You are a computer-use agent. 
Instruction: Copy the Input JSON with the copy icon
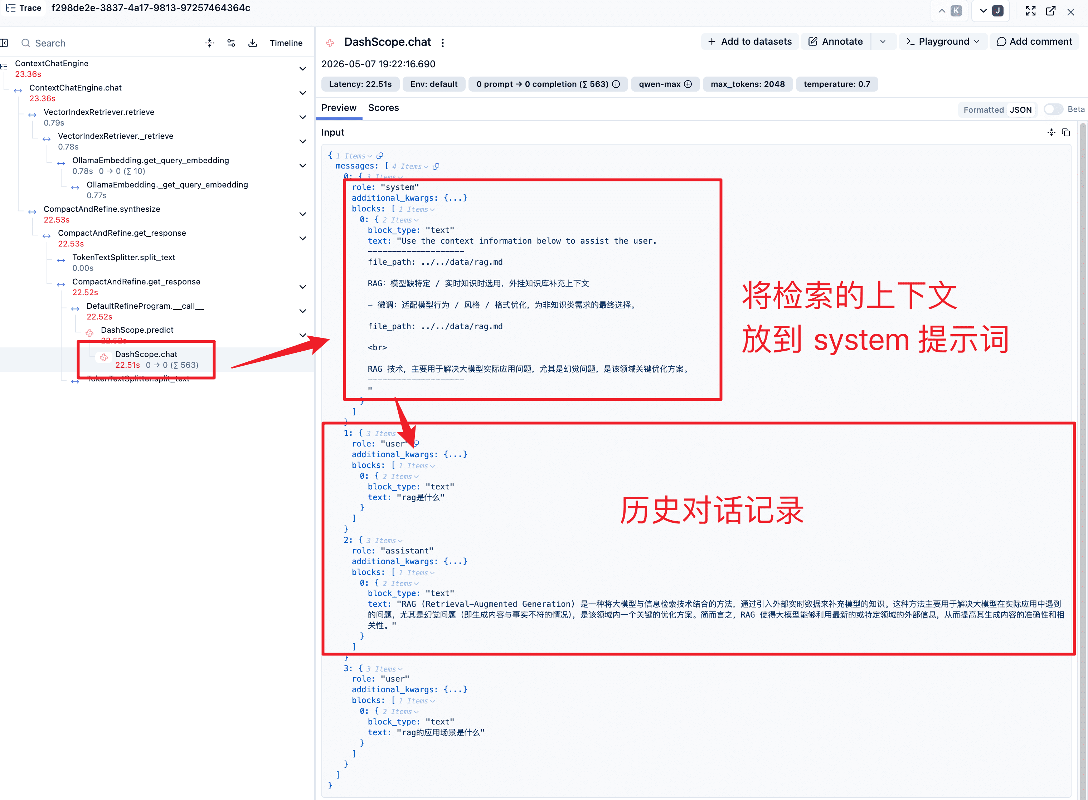click(1066, 132)
